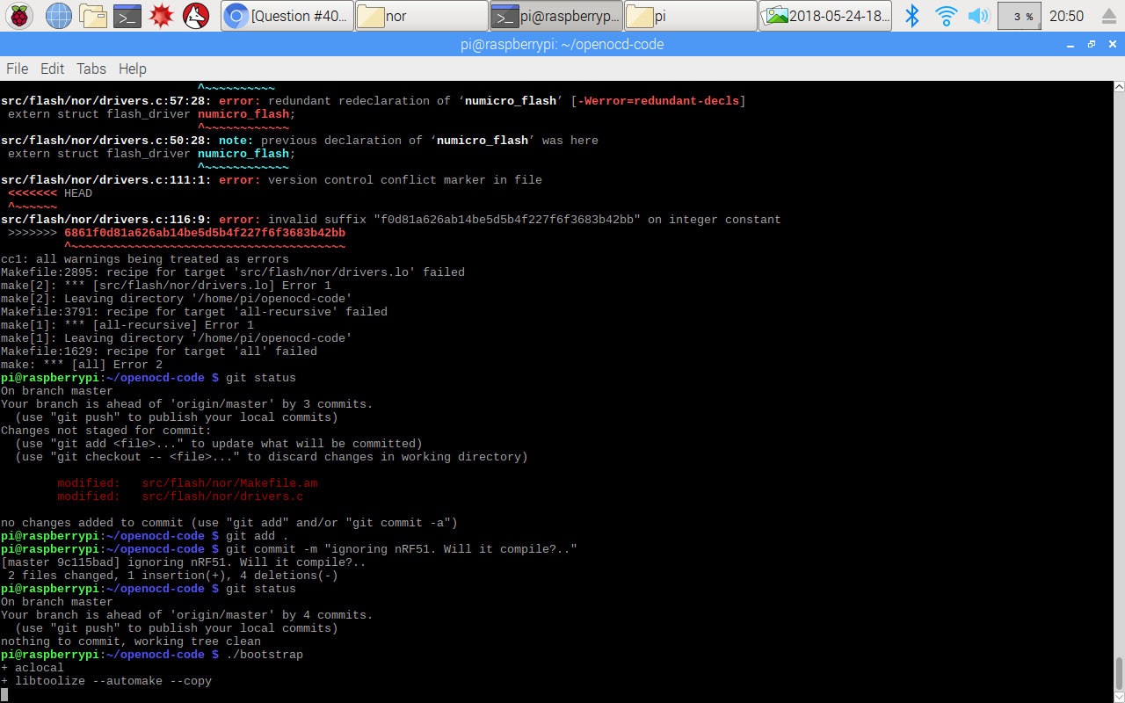Click 'version control conflict marker in file' error

click(x=405, y=180)
